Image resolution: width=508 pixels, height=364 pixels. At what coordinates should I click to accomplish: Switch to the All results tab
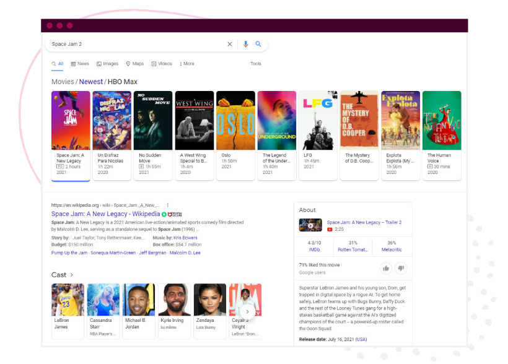(58, 64)
